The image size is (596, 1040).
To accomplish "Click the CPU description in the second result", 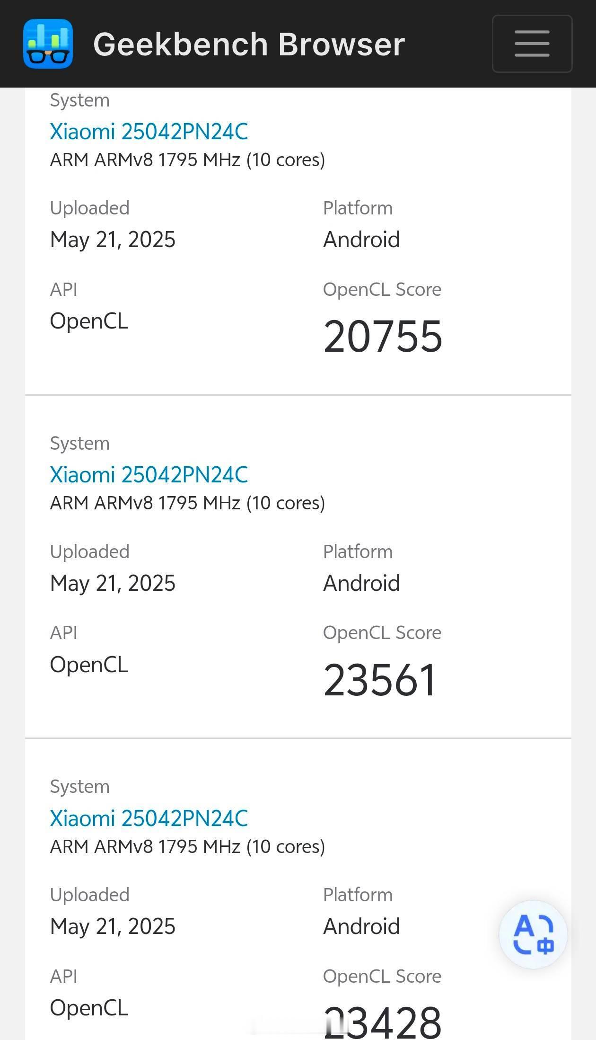I will point(188,503).
